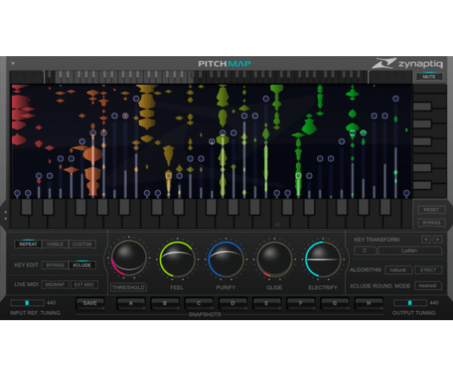Viewport: 453px width, 377px height.
Task: Toggle the MUTE button
Action: tap(429, 77)
